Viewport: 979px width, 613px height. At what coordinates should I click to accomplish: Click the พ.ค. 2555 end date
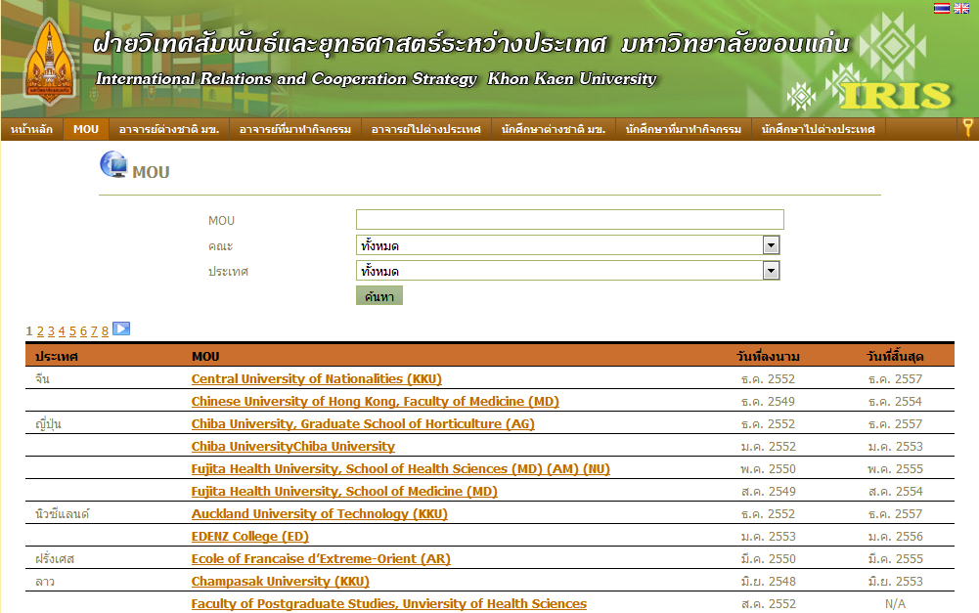(895, 469)
